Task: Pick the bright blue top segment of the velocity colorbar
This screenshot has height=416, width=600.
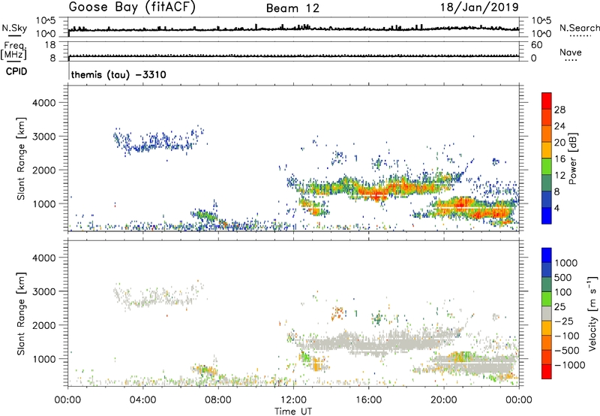Action: pyautogui.click(x=547, y=255)
